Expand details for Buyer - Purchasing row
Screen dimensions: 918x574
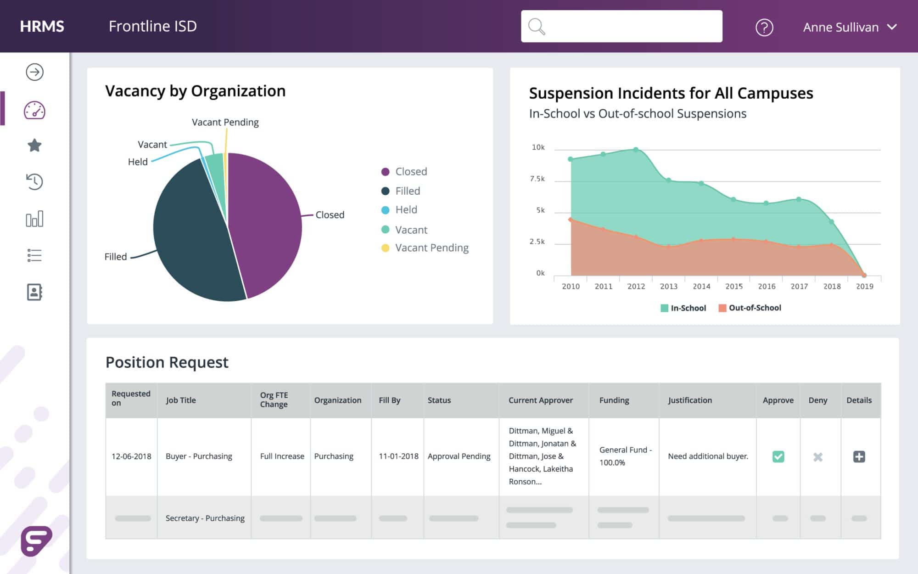click(x=859, y=456)
